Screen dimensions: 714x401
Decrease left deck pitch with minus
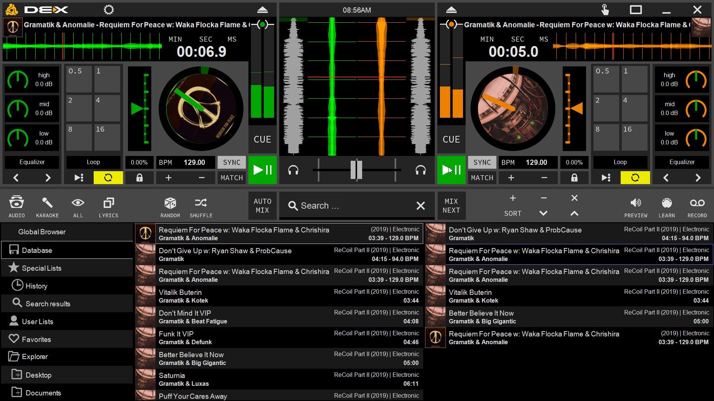pyautogui.click(x=202, y=178)
